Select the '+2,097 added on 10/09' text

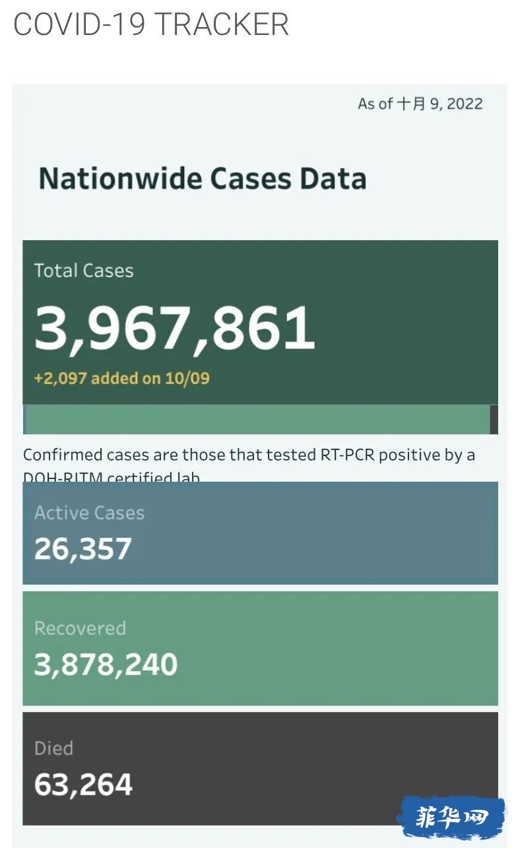(121, 378)
